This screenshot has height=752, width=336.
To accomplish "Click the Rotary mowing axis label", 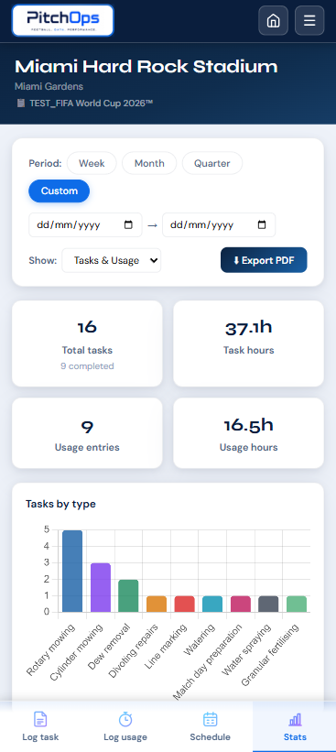I will coord(50,649).
